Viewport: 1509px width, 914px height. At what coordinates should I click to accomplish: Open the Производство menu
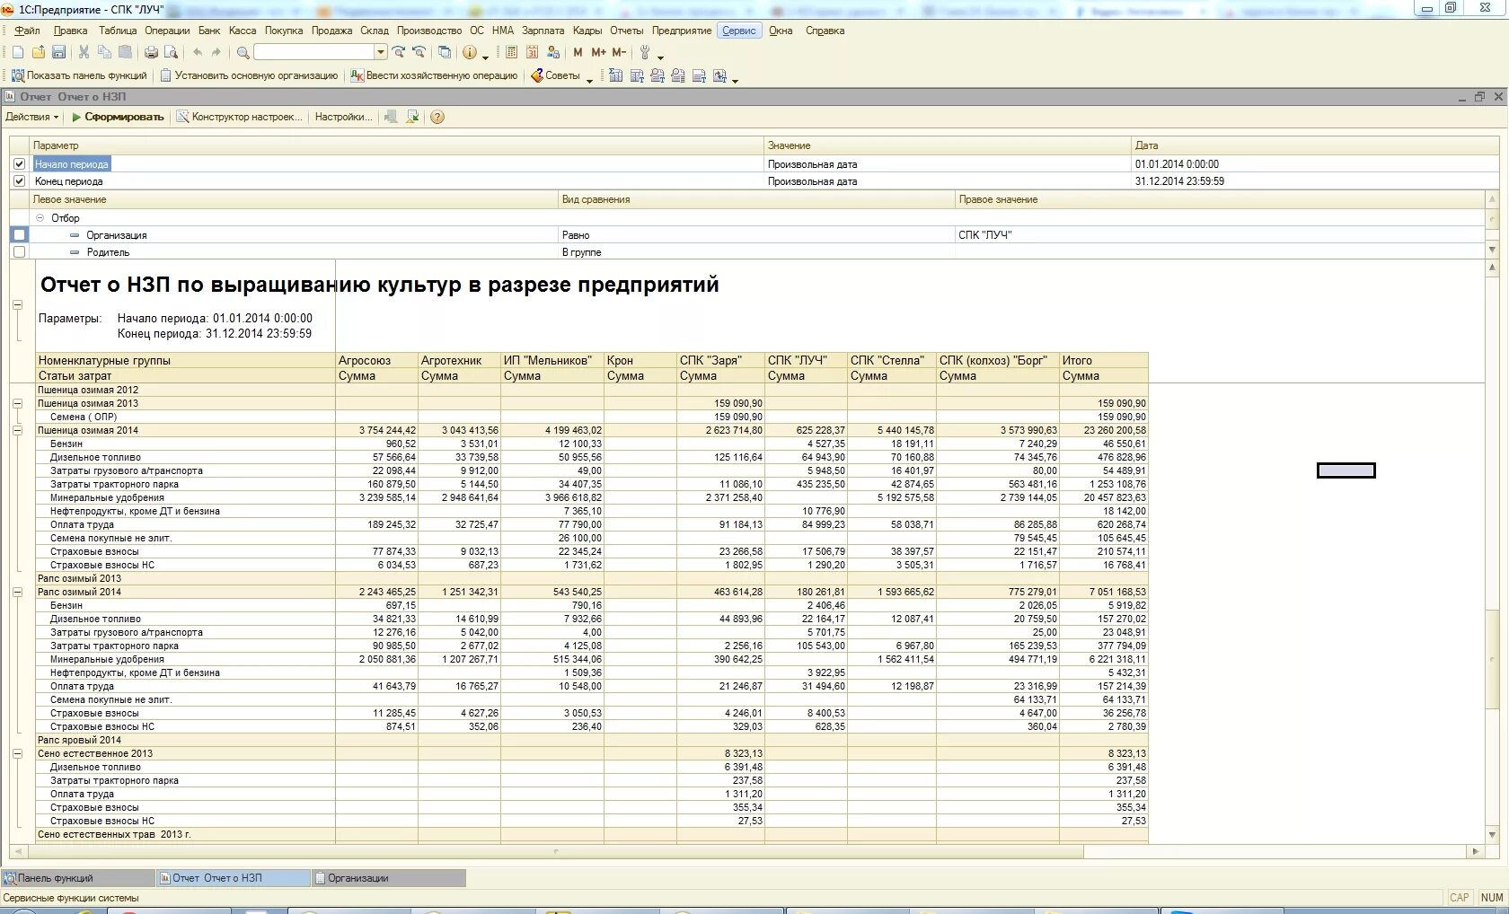tap(429, 31)
